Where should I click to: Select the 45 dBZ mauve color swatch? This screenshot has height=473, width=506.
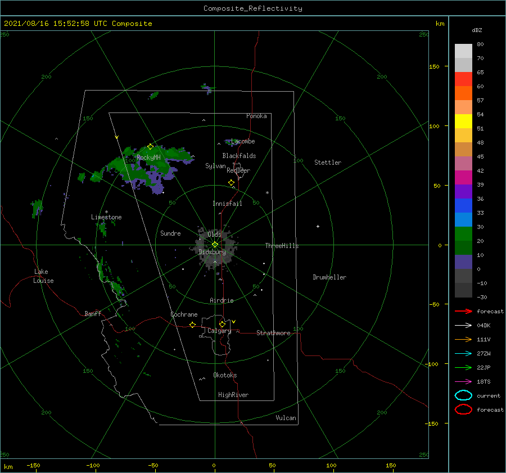click(463, 163)
